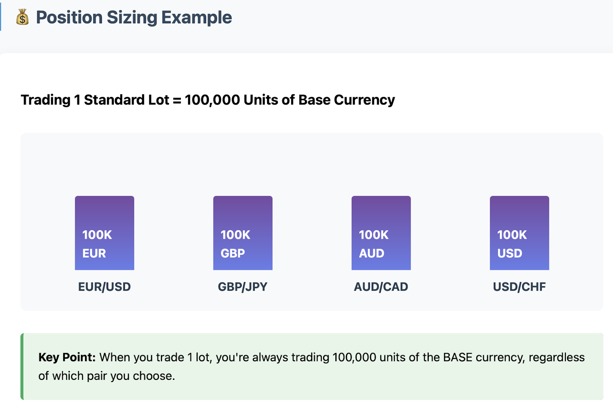Image resolution: width=613 pixels, height=417 pixels.
Task: Click the bold Key Point label
Action: tap(67, 357)
